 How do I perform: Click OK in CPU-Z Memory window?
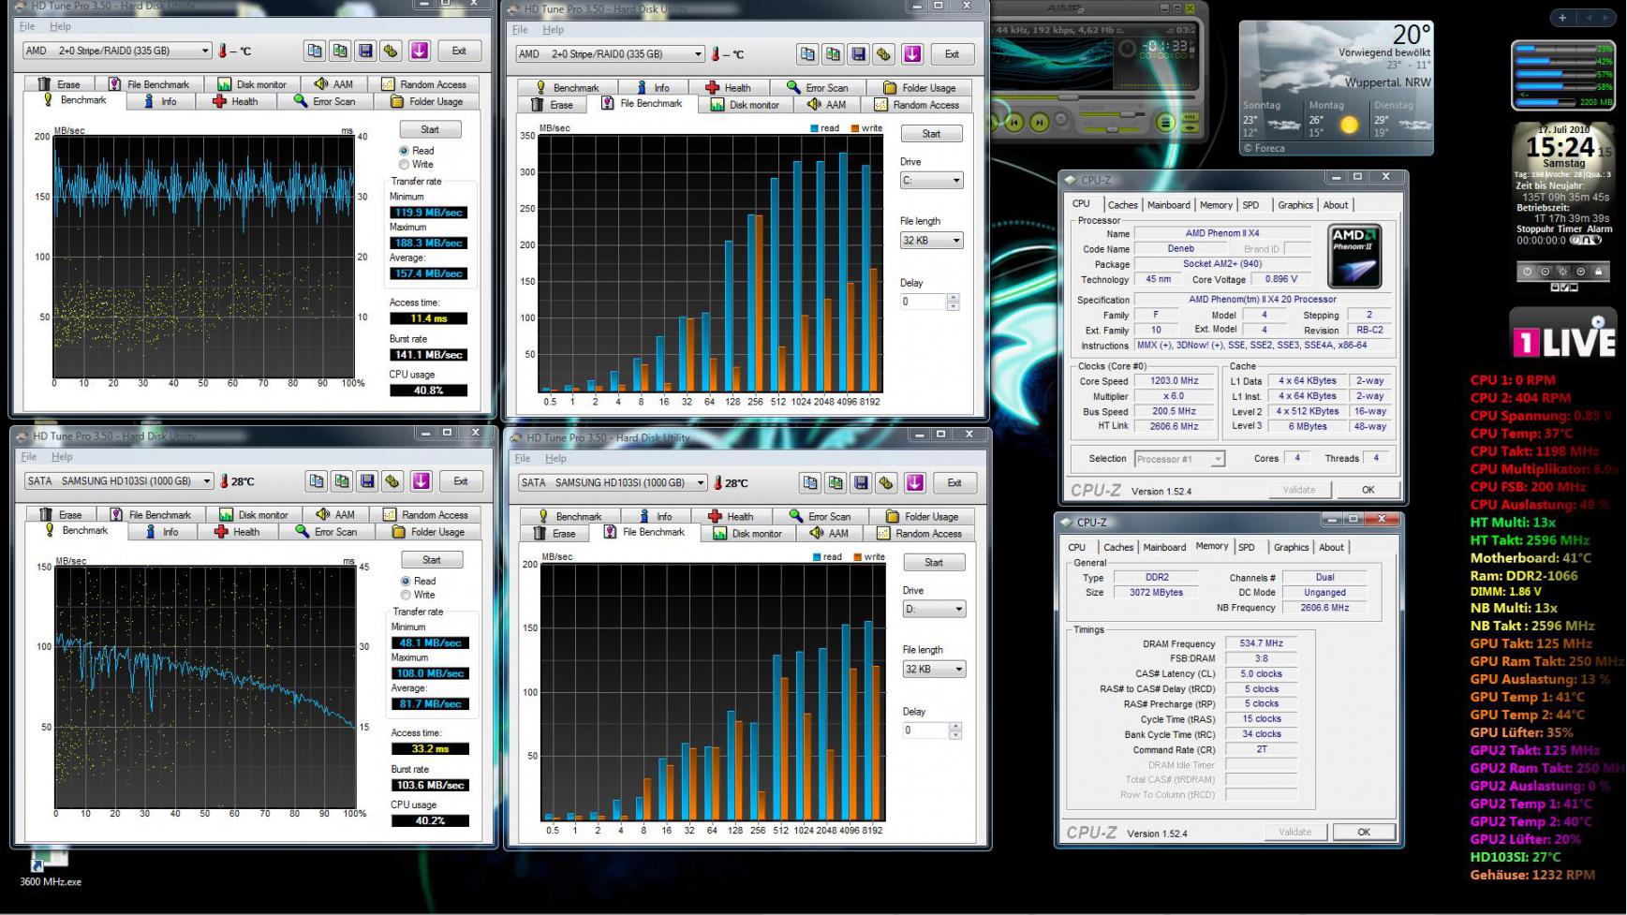click(x=1364, y=832)
